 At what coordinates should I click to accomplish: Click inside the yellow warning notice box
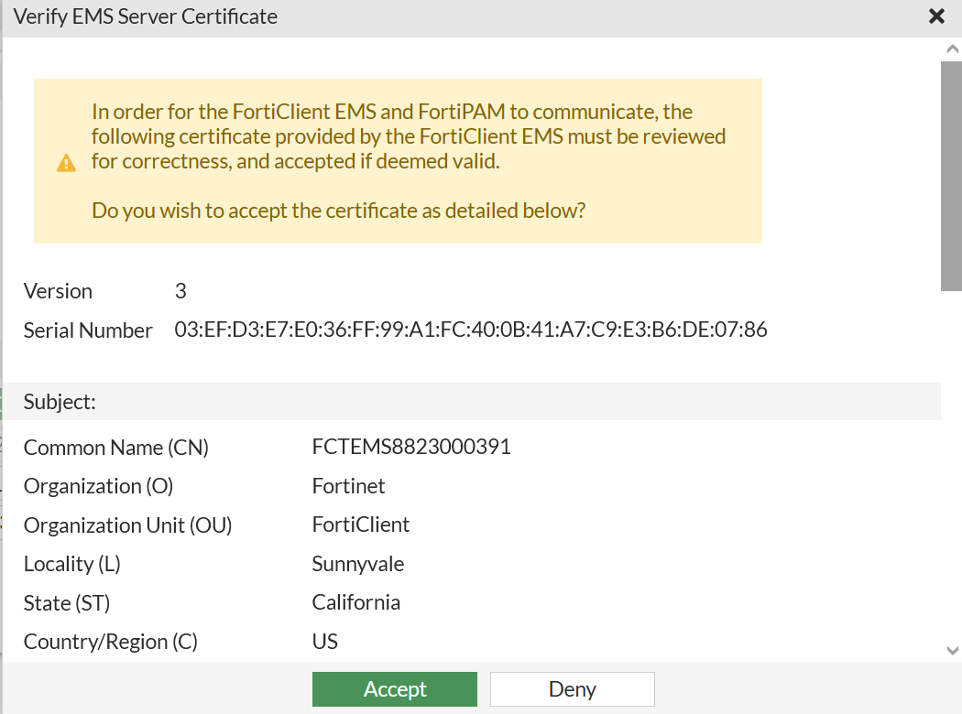398,160
